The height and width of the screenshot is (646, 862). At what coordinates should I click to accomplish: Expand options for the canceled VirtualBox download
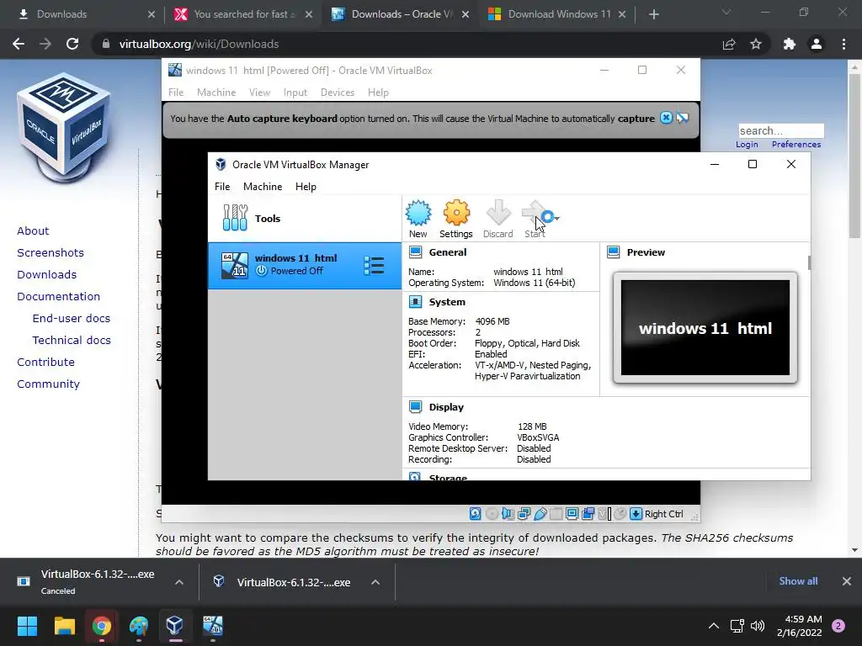point(179,582)
